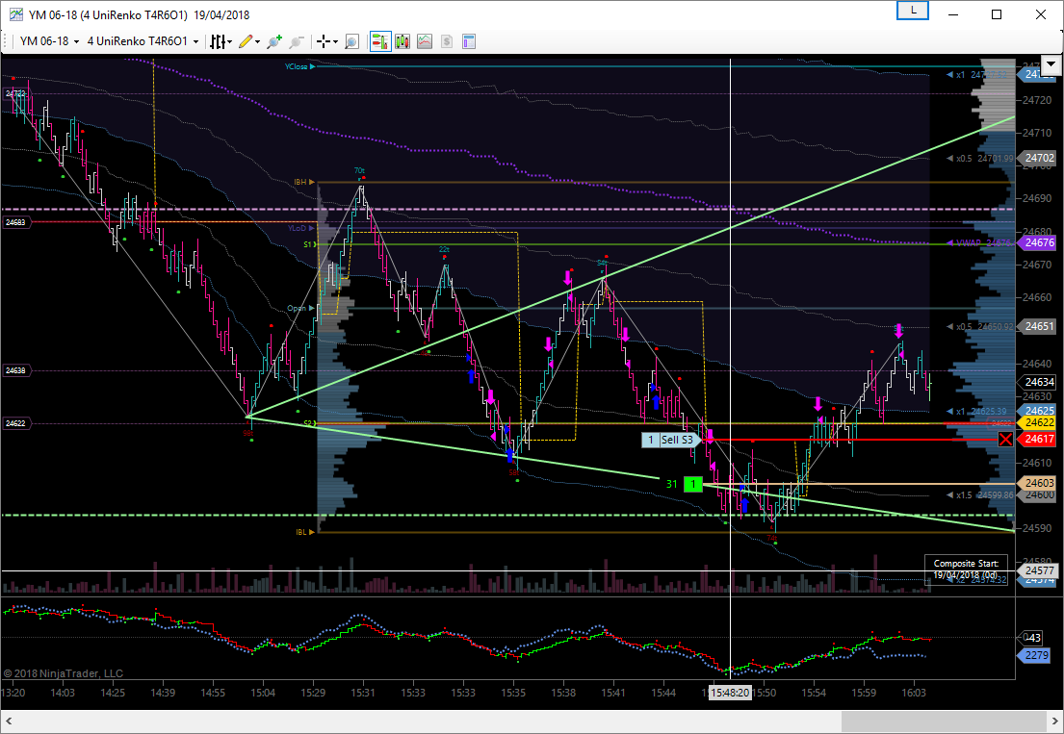Click the zoom in magnifier icon
Viewport: 1064px width, 734px height.
coord(274,42)
